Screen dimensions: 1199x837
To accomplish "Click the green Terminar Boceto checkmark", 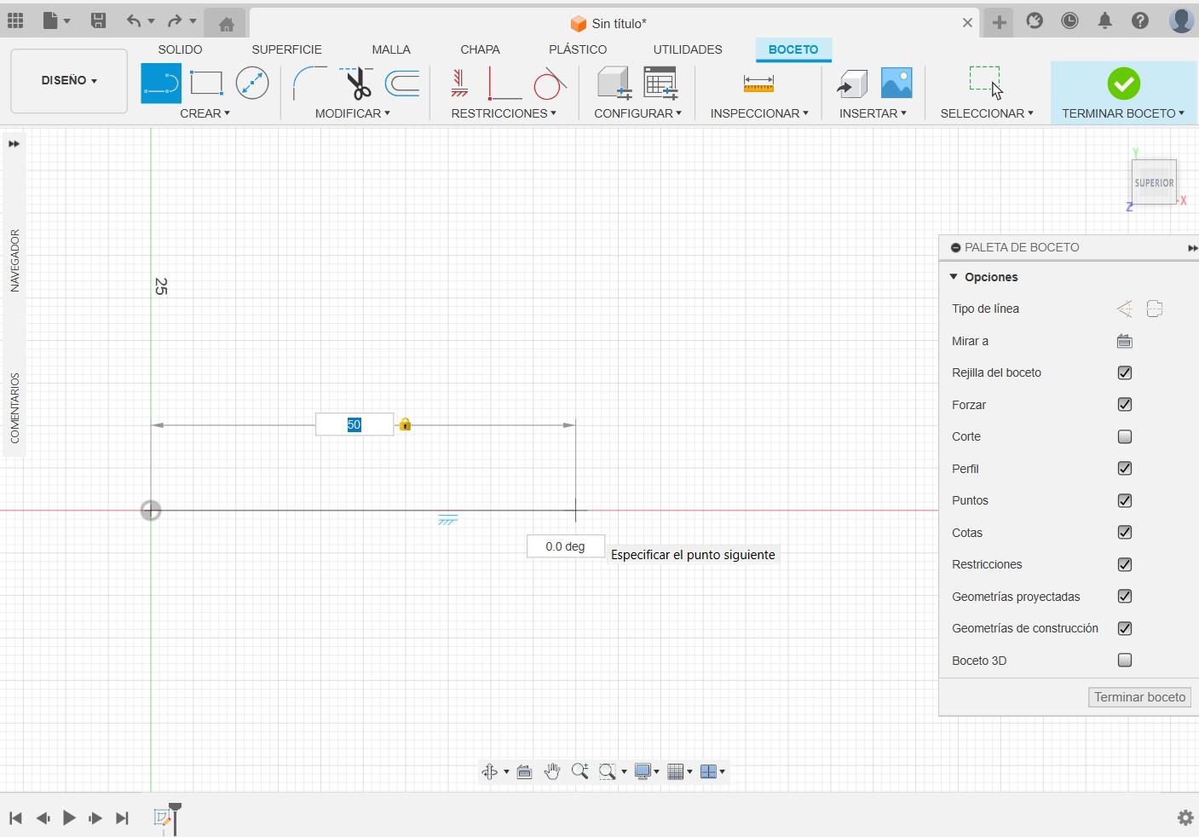I will [1124, 84].
